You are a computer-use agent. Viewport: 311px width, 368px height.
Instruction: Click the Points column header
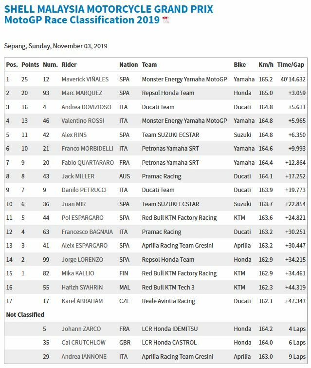(x=30, y=65)
